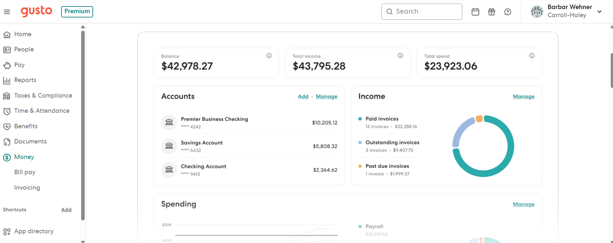
Task: Click Manage link in Income card
Action: point(523,97)
